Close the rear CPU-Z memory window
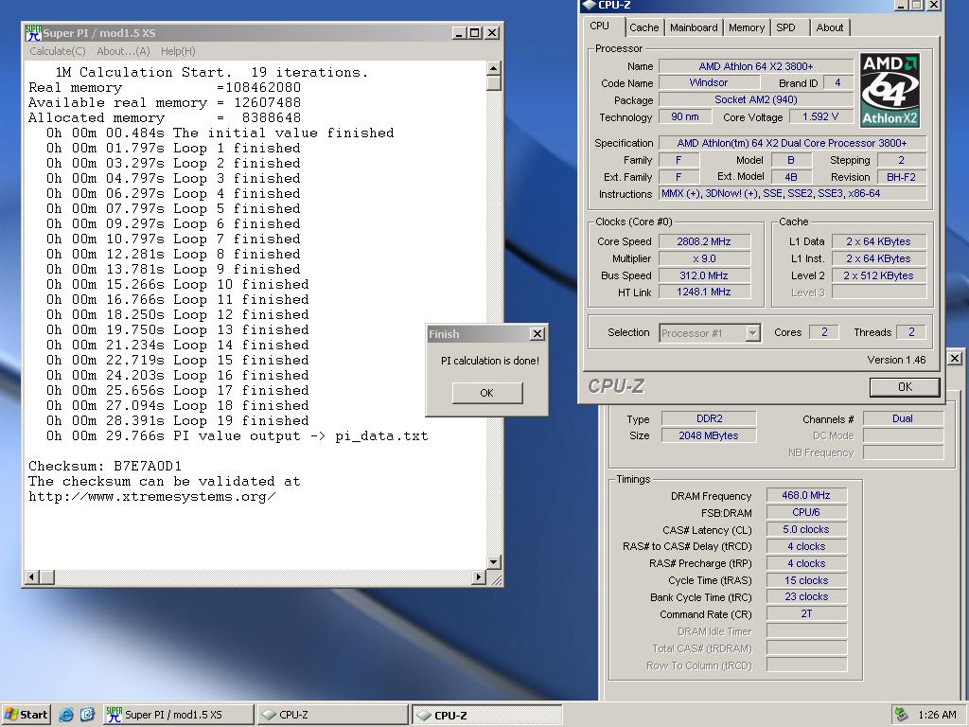969x727 pixels. (x=954, y=358)
